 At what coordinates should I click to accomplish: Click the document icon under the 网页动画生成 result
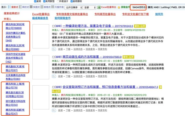click(x=54, y=76)
